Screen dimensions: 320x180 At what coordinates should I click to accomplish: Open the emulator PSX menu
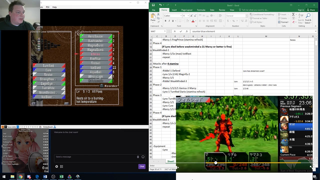(47, 7)
